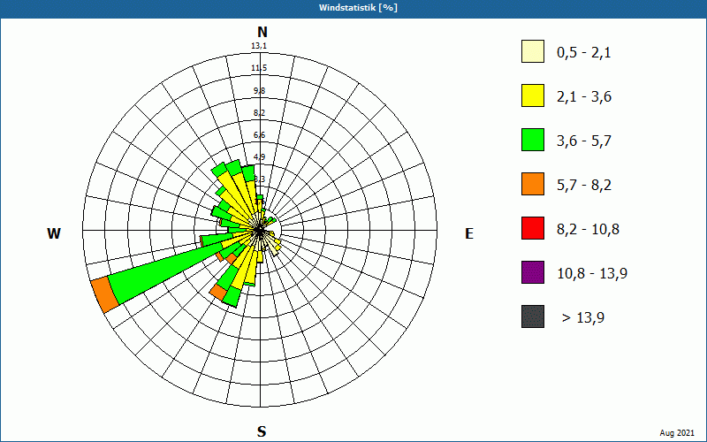The image size is (707, 442).
Task: Click the green 3,6 - 5,7 legend swatch
Action: [533, 140]
